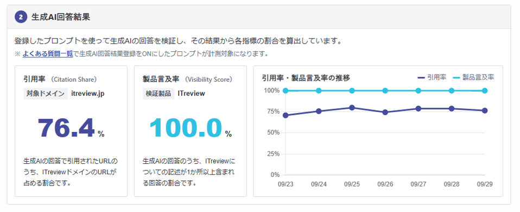Click the 75% y-axis label
Viewport: 520px width, 212px height.
(273, 111)
